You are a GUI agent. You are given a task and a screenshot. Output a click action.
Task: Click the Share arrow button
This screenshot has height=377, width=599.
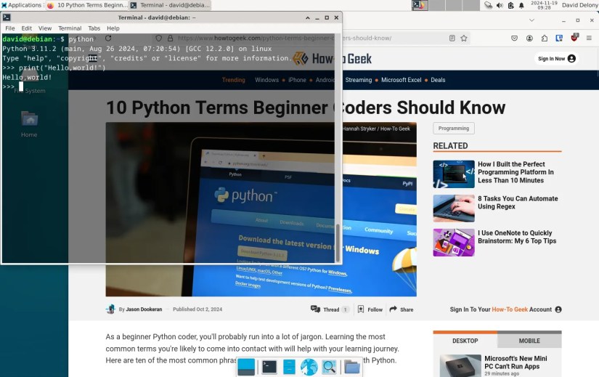pyautogui.click(x=401, y=309)
